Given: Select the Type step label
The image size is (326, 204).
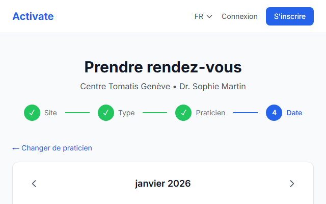Looking at the screenshot, I should click(x=126, y=113).
